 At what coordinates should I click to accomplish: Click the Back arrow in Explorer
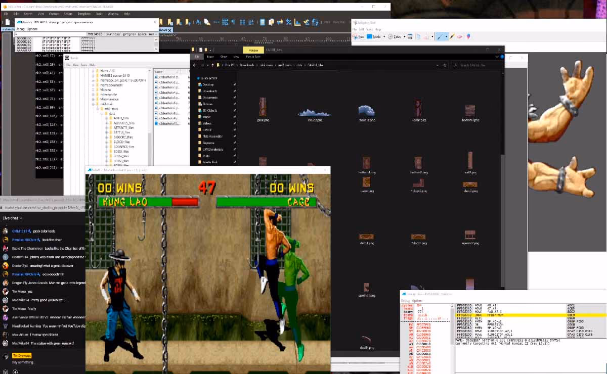pyautogui.click(x=196, y=65)
